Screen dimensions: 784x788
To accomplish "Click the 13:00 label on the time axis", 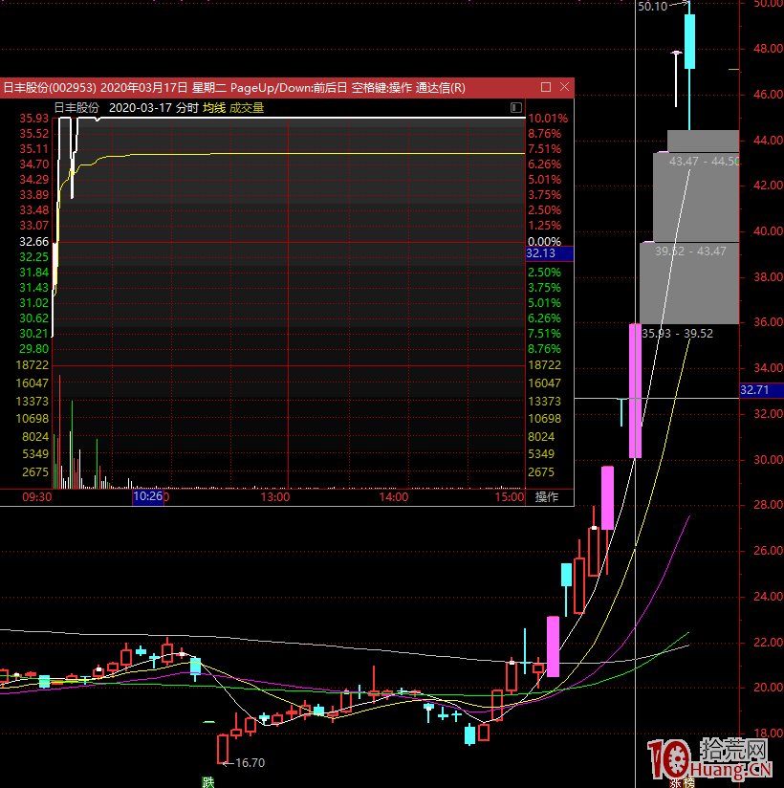I will pos(275,497).
